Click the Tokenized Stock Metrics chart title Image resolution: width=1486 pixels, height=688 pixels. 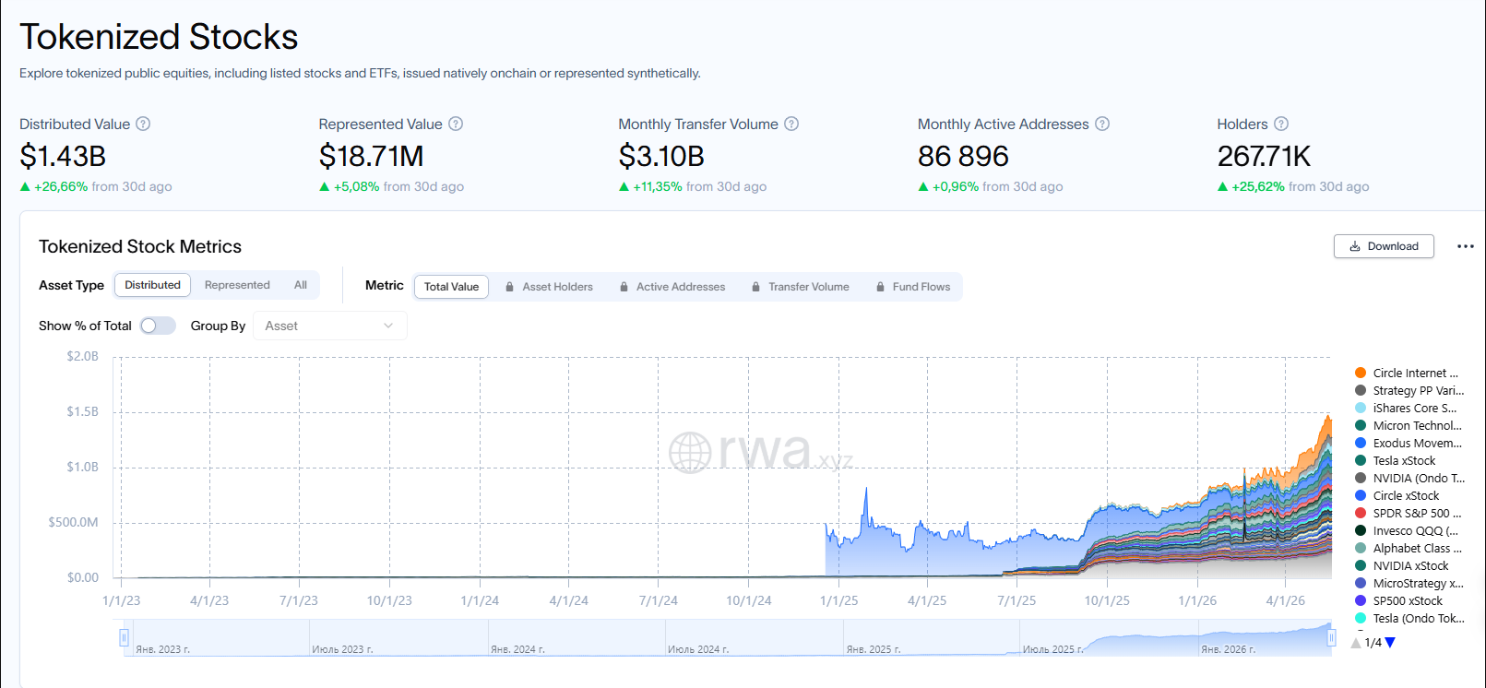point(140,246)
